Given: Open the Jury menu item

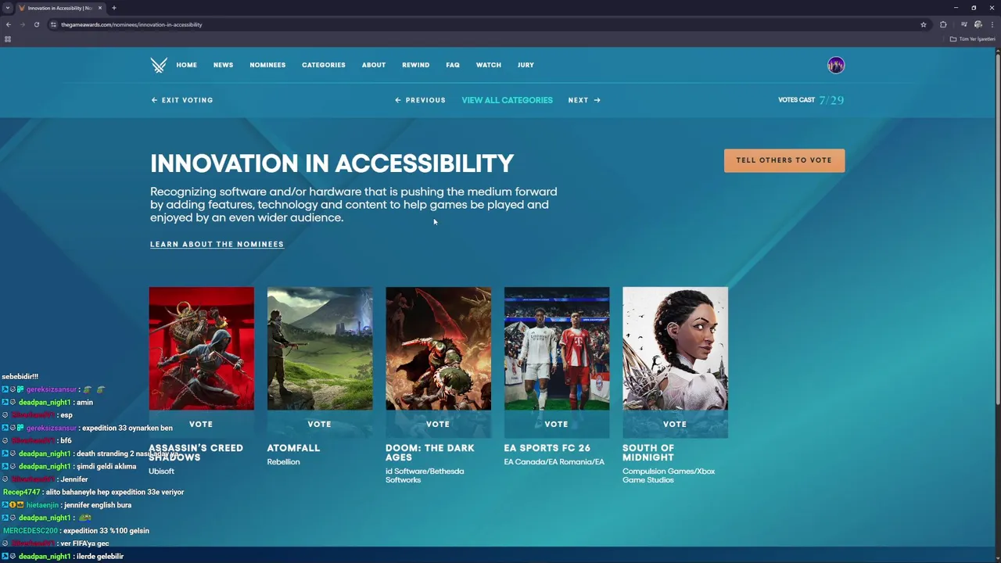Looking at the screenshot, I should pyautogui.click(x=526, y=65).
